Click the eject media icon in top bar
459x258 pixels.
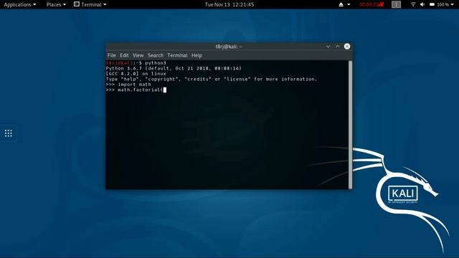pyautogui.click(x=341, y=4)
